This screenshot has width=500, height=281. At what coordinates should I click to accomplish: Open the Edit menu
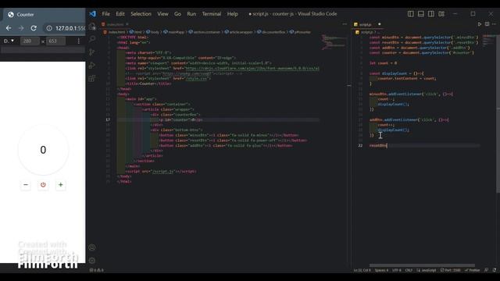120,14
